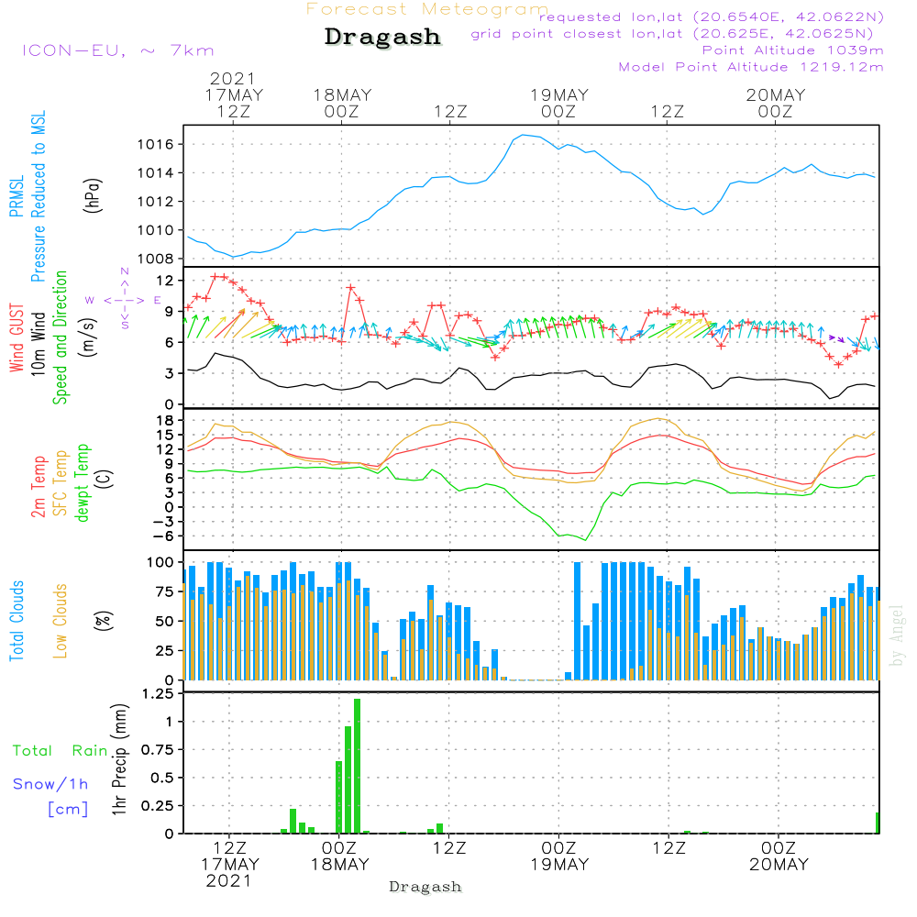Image resolution: width=917 pixels, height=917 pixels.
Task: Click the dewpt Temp legend label
Action: point(83,482)
